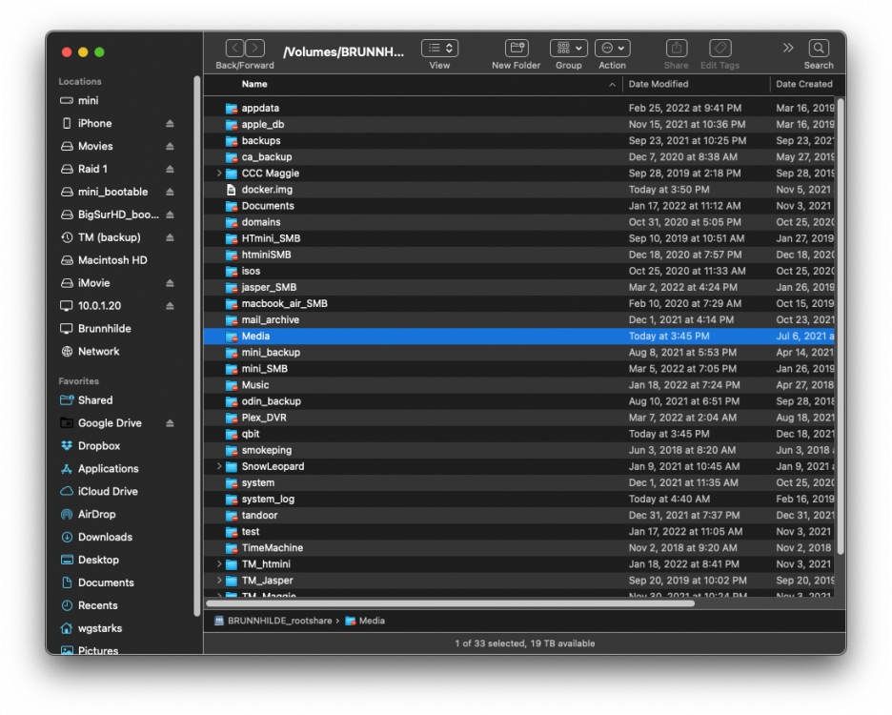Click the Edit Tags icon
The image size is (892, 715).
pyautogui.click(x=720, y=49)
